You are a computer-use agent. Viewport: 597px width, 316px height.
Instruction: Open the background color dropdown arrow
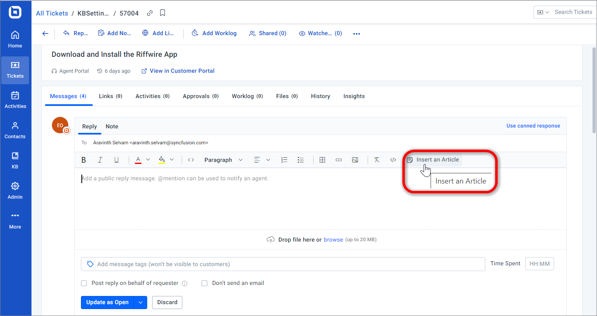click(172, 160)
